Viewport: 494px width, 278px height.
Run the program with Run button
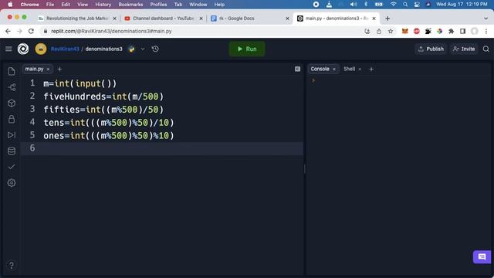[247, 49]
